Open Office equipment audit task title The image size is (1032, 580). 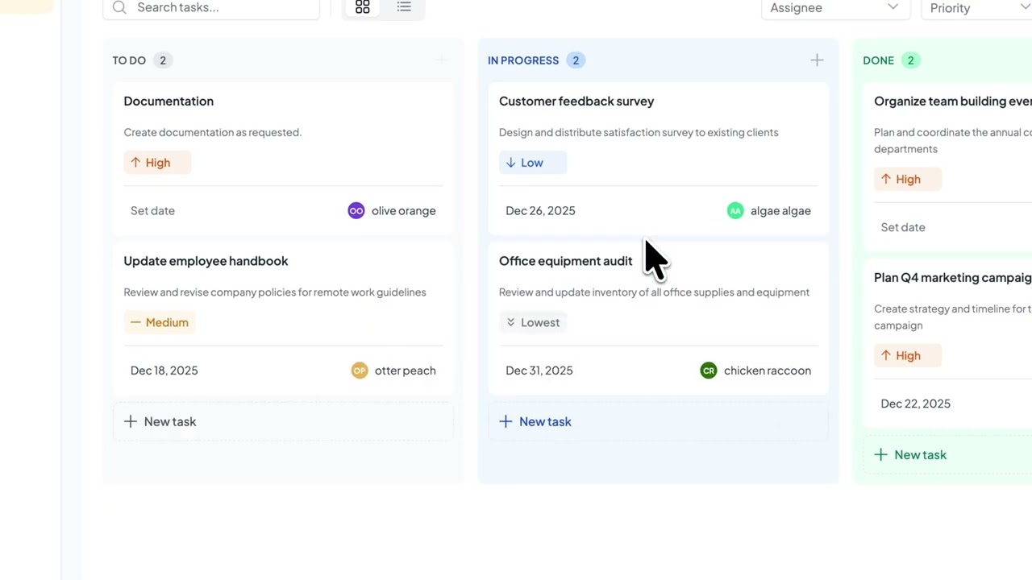click(x=566, y=261)
